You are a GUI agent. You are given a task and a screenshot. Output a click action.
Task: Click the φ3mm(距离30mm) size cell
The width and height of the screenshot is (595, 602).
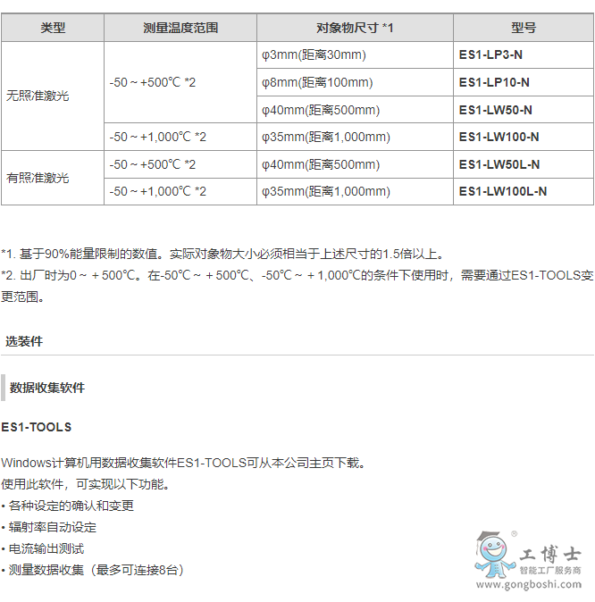314,55
